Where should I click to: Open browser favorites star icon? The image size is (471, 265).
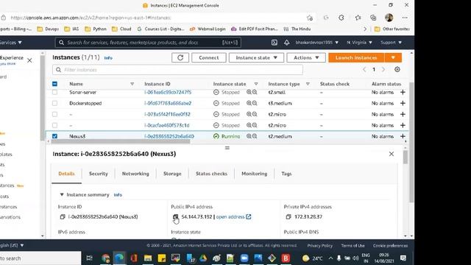tap(358, 18)
